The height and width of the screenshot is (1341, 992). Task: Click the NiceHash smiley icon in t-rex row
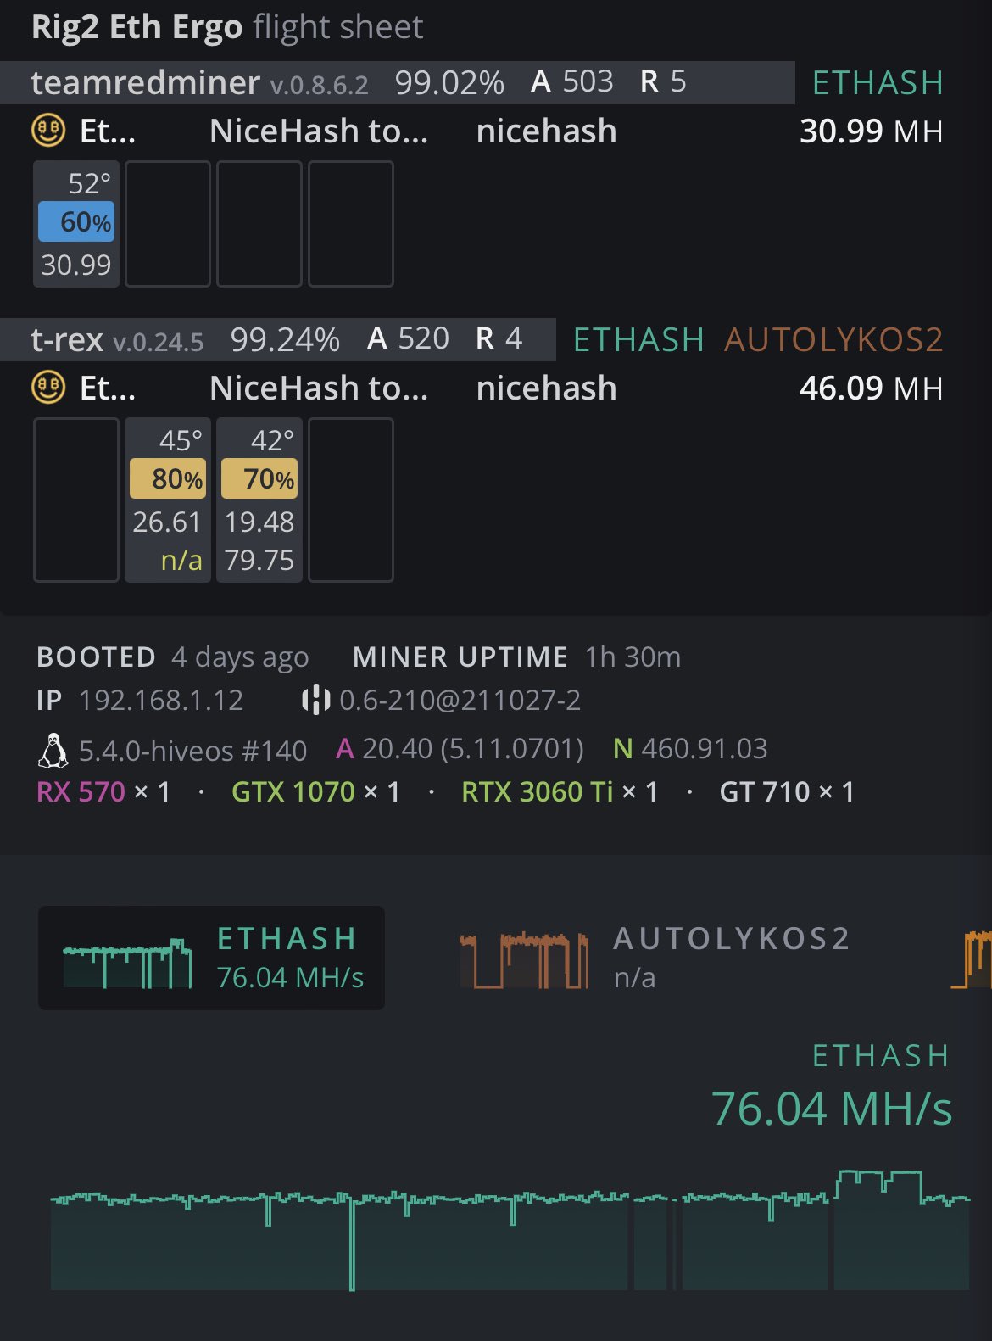[x=48, y=388]
